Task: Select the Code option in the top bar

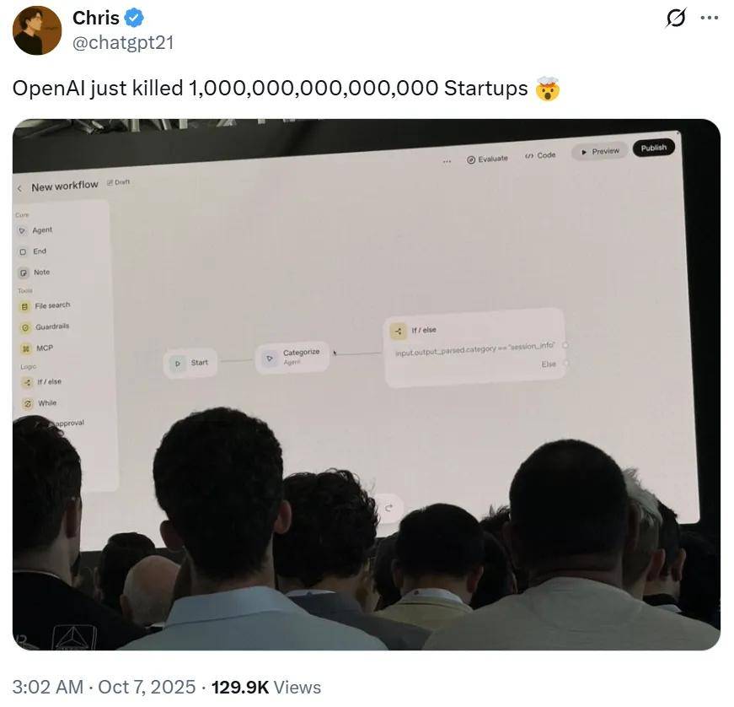Action: [x=540, y=155]
